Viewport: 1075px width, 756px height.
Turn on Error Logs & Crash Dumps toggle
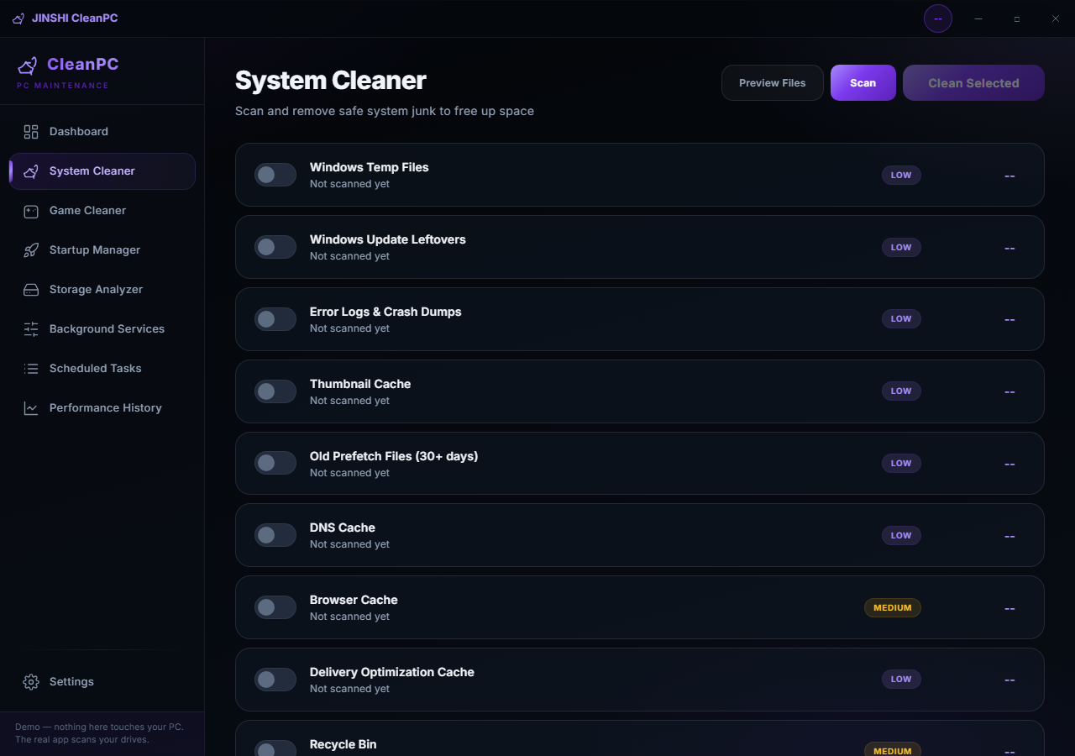(x=275, y=319)
